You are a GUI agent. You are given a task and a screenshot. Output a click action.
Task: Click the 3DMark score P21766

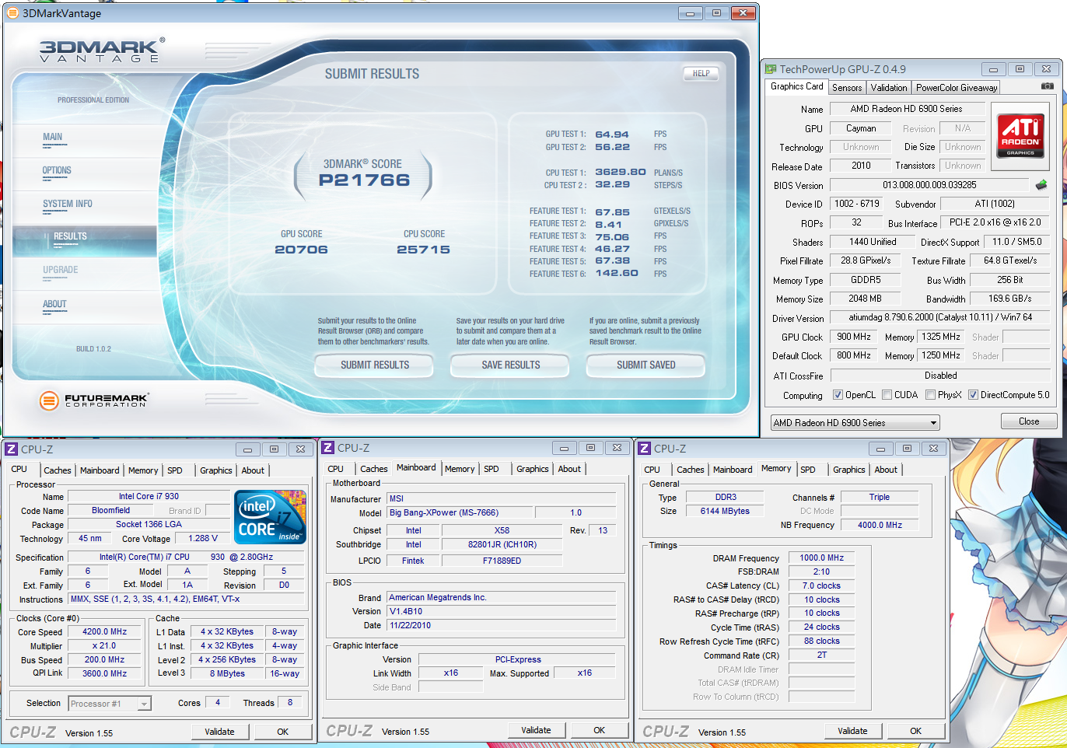coord(364,180)
